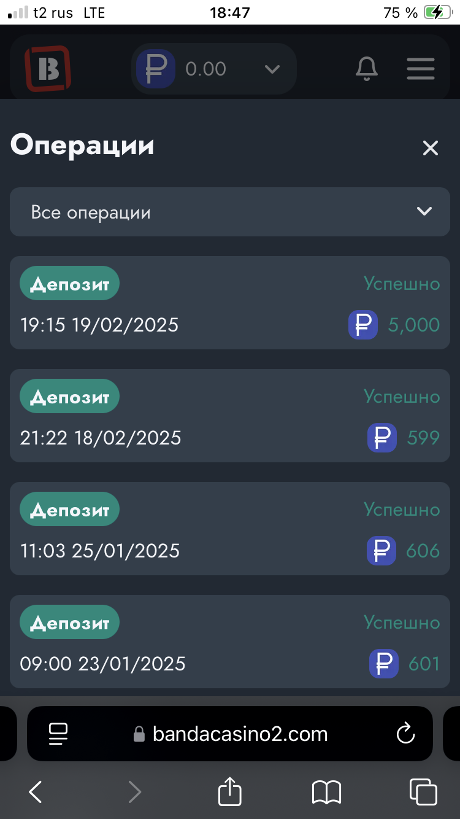This screenshot has width=460, height=819.
Task: Tap ruble icon beside 5,000 deposit
Action: pos(363,325)
